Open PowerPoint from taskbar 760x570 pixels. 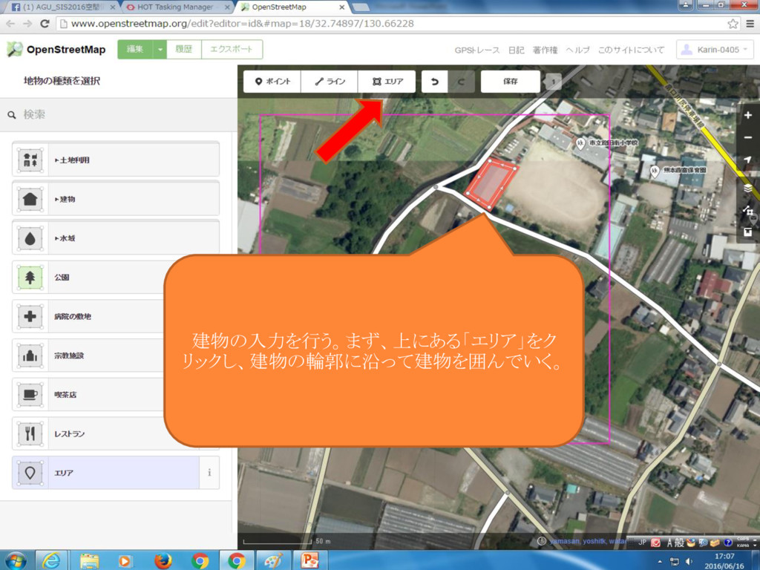309,560
